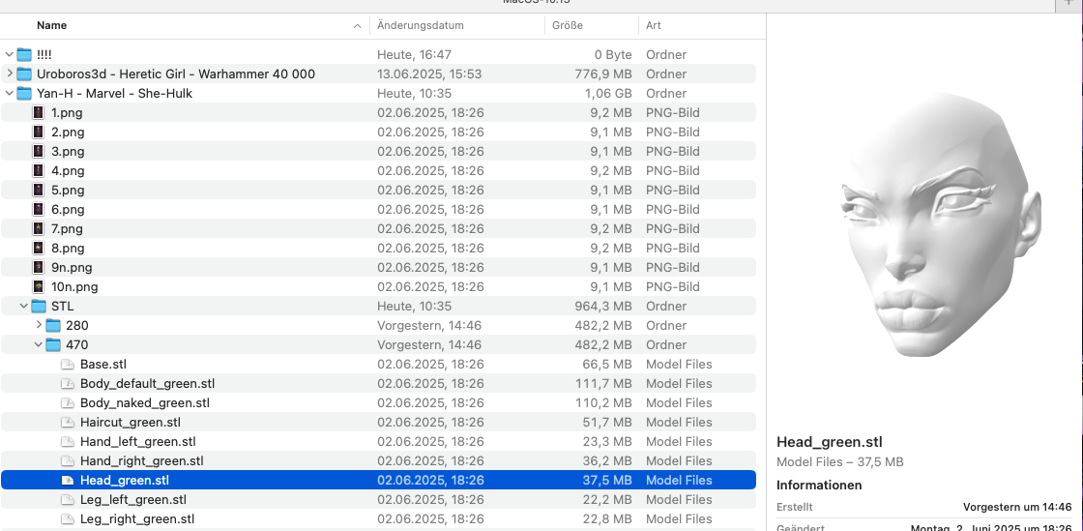
Task: Select the 8.png image thumbnail icon
Action: click(x=39, y=248)
